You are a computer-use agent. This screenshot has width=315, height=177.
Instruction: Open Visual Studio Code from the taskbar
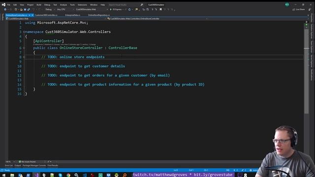[x=85, y=175]
